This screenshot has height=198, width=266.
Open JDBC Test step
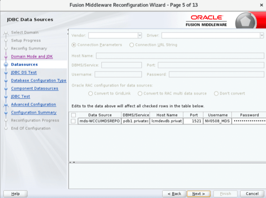tap(21, 96)
